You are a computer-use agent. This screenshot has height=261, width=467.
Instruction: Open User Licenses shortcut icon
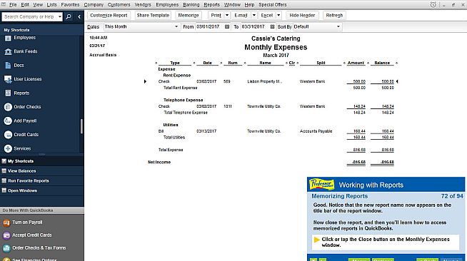coord(8,79)
